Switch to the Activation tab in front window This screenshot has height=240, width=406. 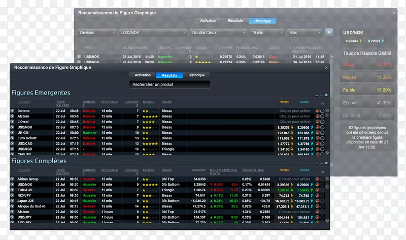coord(143,75)
